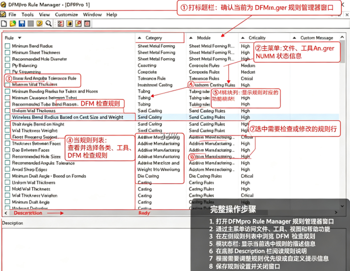350x271 pixels.
Task: Tick the Recommended Hole Sizes checkbox
Action: [7, 156]
